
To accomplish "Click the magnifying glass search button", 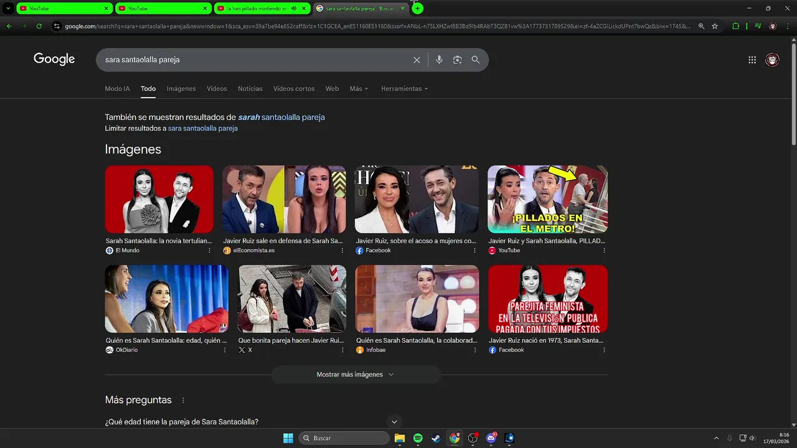I will click(476, 60).
